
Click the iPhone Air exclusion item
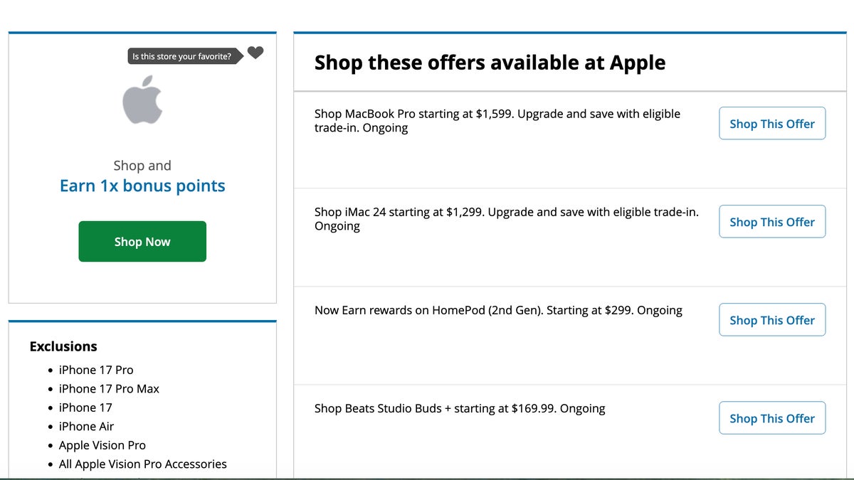(x=86, y=426)
